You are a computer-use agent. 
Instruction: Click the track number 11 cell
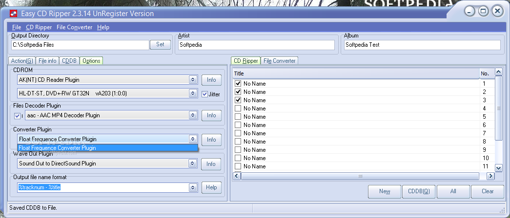486,166
